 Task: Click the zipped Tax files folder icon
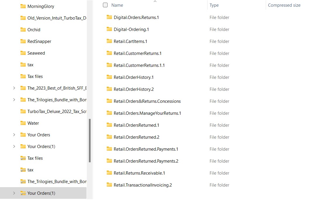(23, 158)
